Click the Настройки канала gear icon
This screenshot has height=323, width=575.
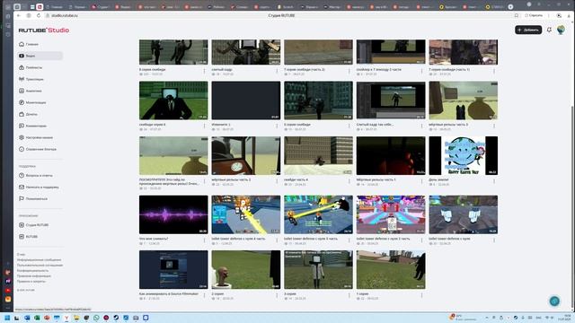pos(22,137)
